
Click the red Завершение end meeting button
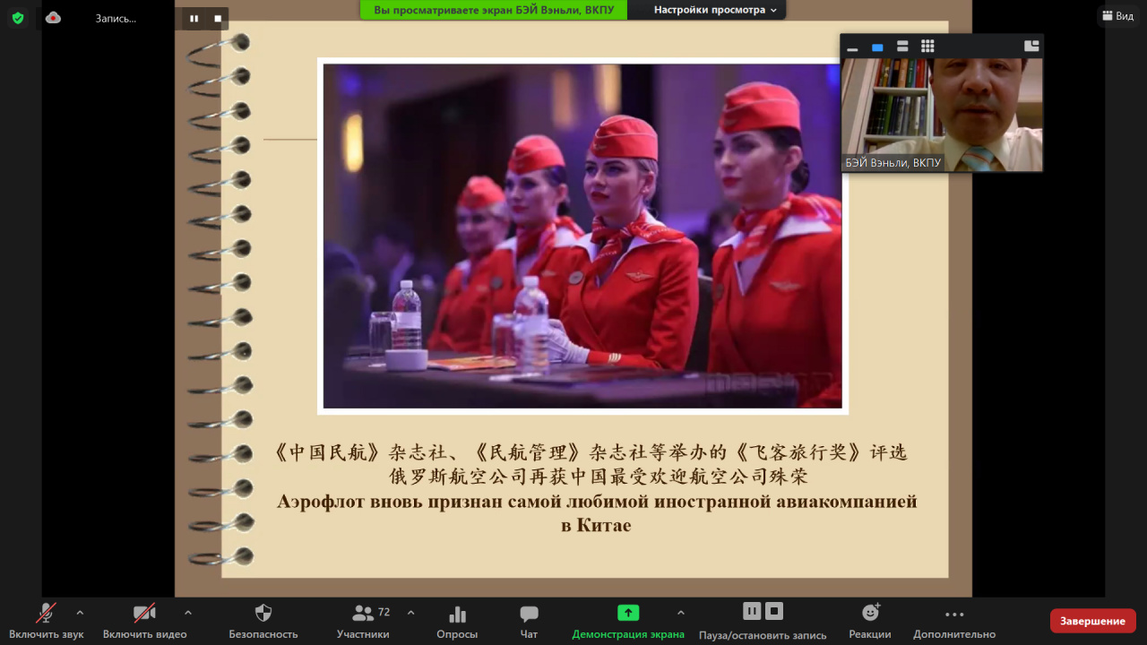pos(1092,621)
